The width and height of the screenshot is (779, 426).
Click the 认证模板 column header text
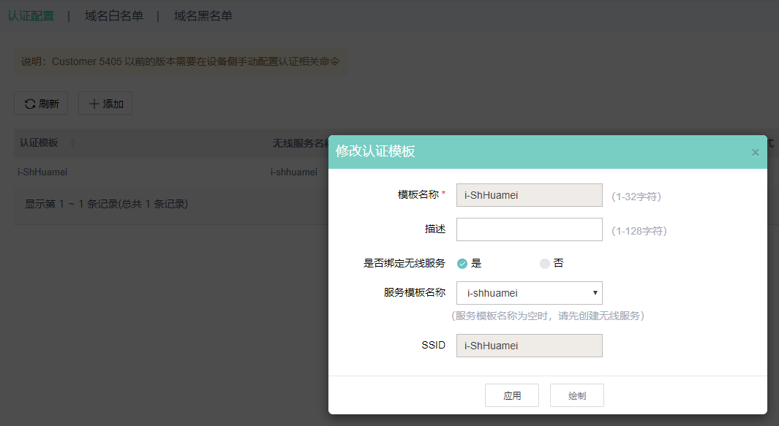[x=39, y=142]
